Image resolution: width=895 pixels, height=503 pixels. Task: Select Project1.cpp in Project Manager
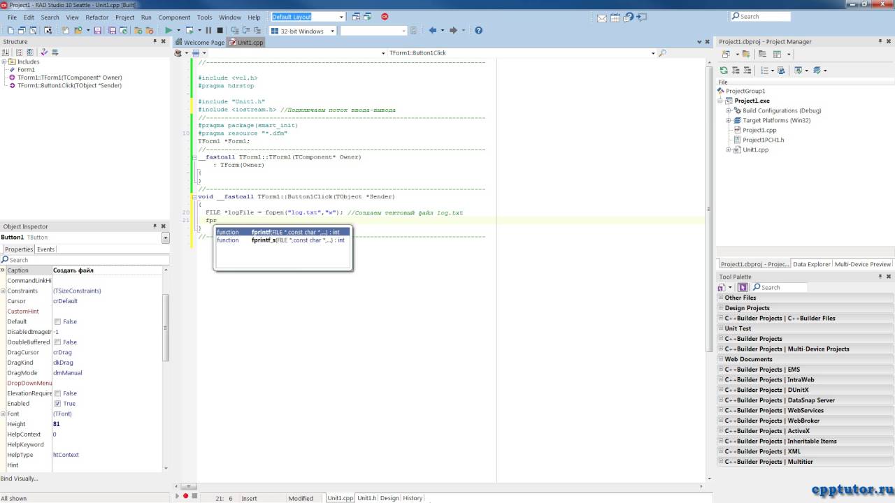[759, 130]
